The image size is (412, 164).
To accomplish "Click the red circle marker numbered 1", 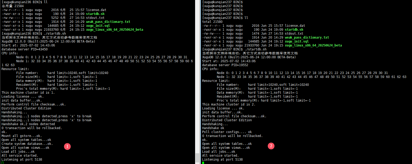I will [67, 146].
